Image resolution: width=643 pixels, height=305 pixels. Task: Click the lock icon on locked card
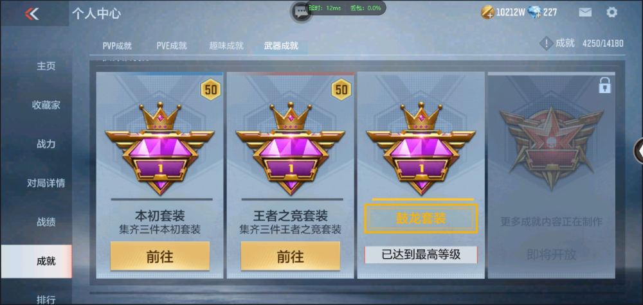pyautogui.click(x=605, y=85)
